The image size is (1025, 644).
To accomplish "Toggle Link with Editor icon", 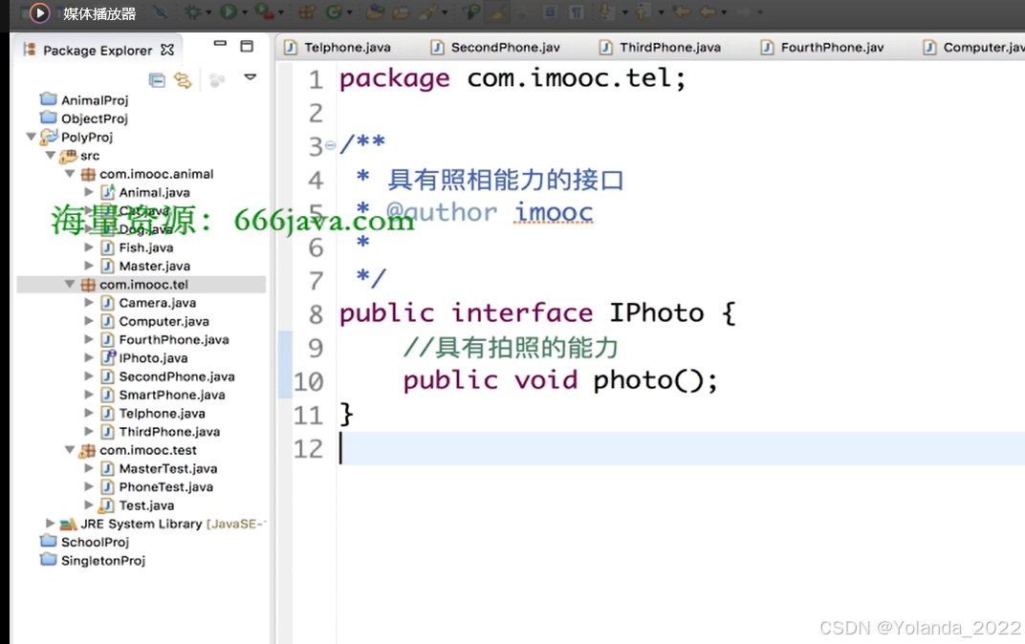I will click(x=183, y=80).
